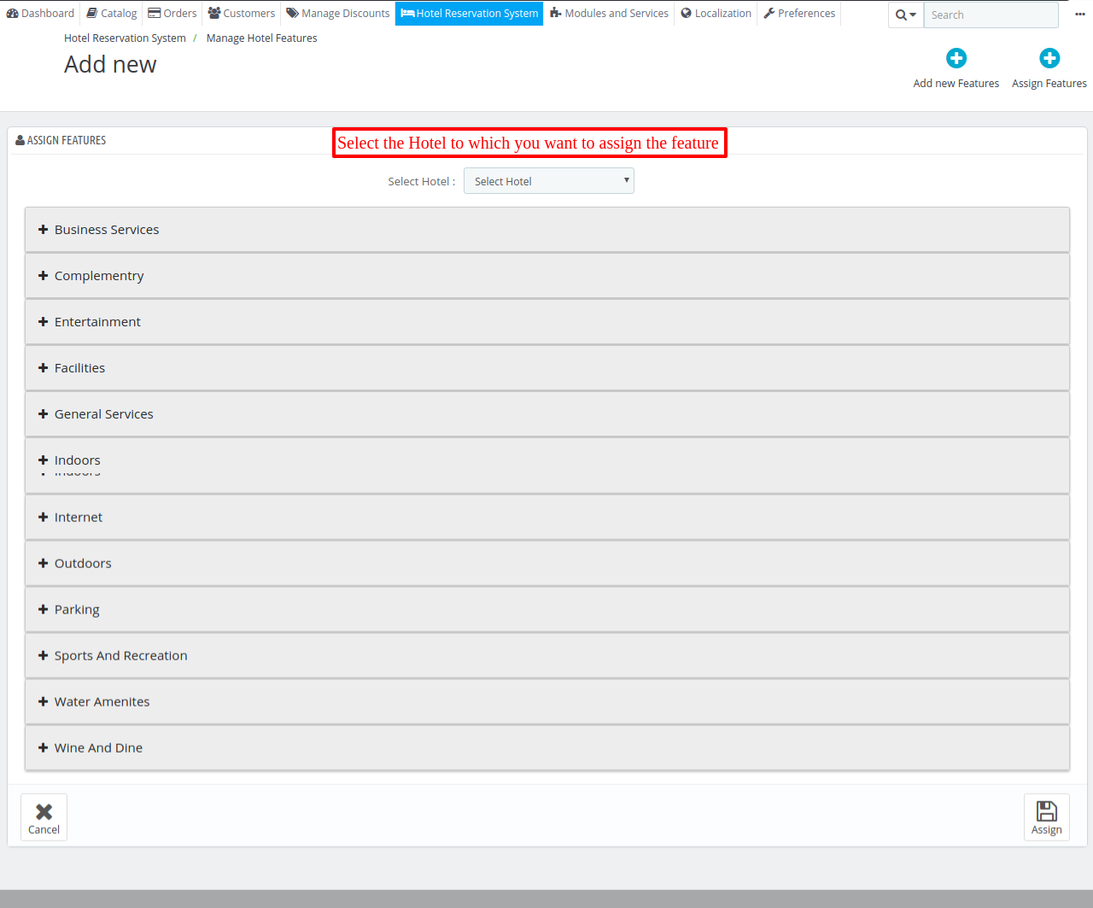1093x908 pixels.
Task: Click the Indoors plus icon
Action: pos(43,460)
